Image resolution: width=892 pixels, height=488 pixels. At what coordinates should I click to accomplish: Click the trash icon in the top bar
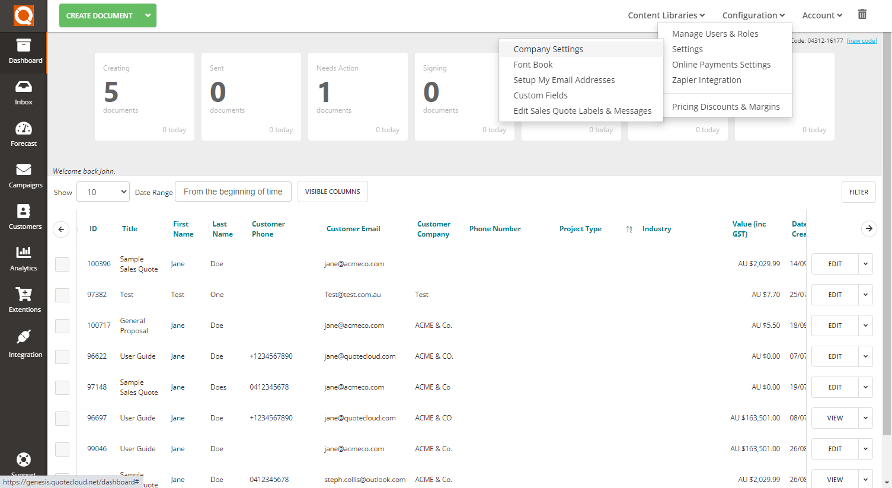pos(862,14)
